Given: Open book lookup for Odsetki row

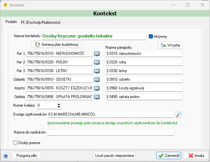Looking at the screenshot, I should (97, 80).
